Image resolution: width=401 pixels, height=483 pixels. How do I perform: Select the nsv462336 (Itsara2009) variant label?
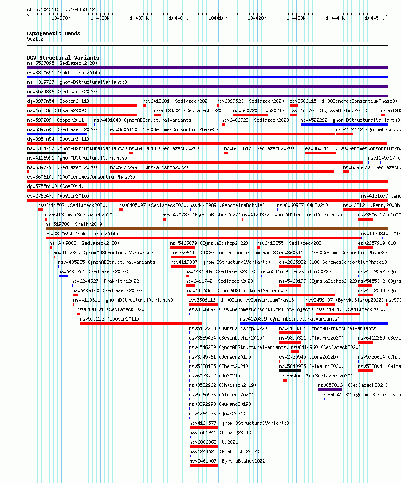(57, 110)
